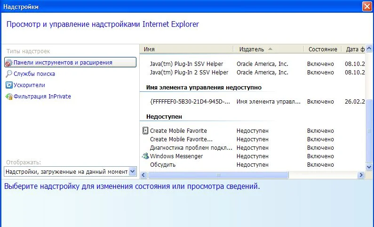Click the toolbars and extensions gear icon
The height and width of the screenshot is (227, 374).
pyautogui.click(x=9, y=63)
